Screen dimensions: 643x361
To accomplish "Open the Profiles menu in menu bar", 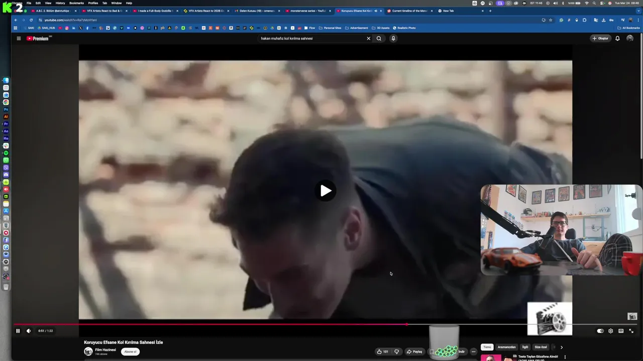I will pyautogui.click(x=93, y=3).
